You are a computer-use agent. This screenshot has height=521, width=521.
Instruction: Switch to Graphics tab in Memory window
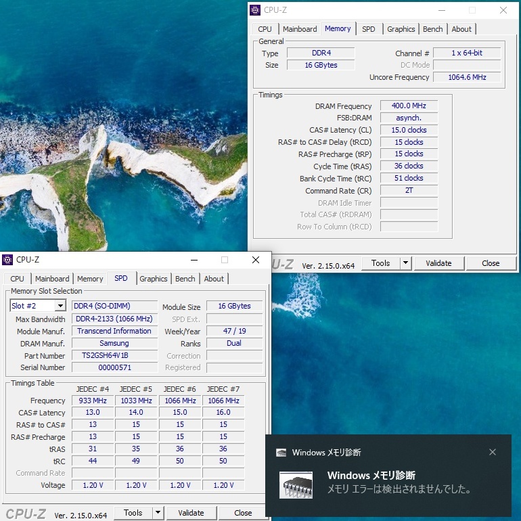(401, 29)
